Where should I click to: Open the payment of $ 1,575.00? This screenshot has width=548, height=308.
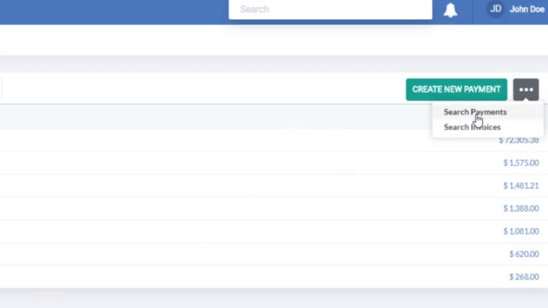point(521,163)
